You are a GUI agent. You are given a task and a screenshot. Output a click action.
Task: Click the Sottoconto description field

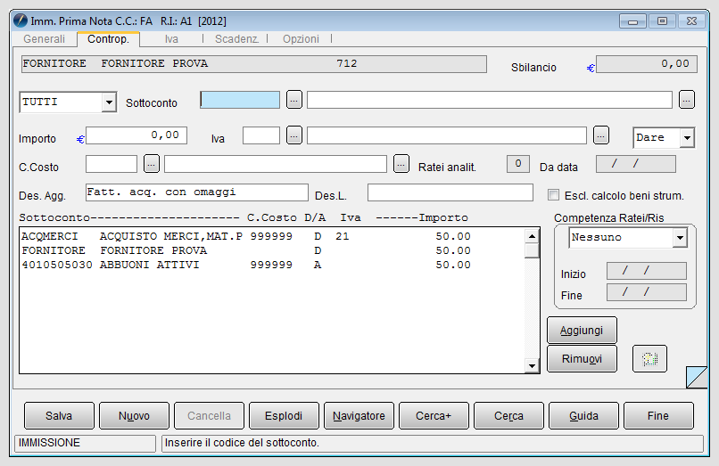[x=489, y=100]
